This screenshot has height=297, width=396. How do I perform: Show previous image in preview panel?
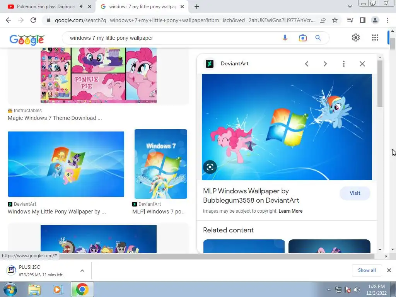pyautogui.click(x=307, y=64)
